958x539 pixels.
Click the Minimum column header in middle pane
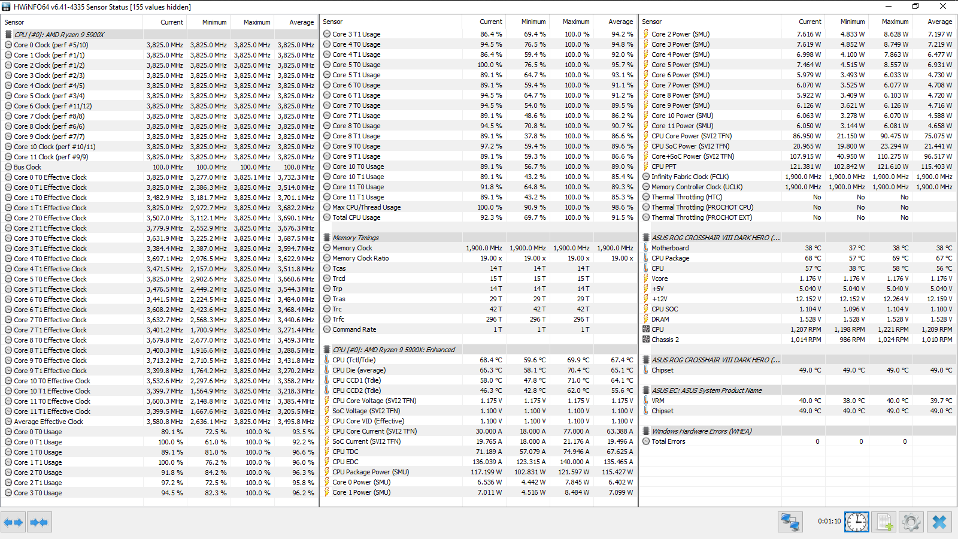[527, 22]
